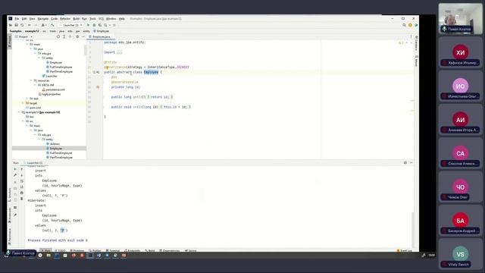
Task: Select upper FullTimeEmployee class in tree
Action: 59,67
